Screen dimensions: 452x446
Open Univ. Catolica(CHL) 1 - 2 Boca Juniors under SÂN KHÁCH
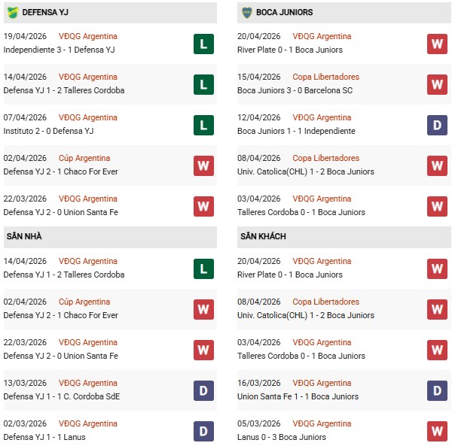click(305, 315)
